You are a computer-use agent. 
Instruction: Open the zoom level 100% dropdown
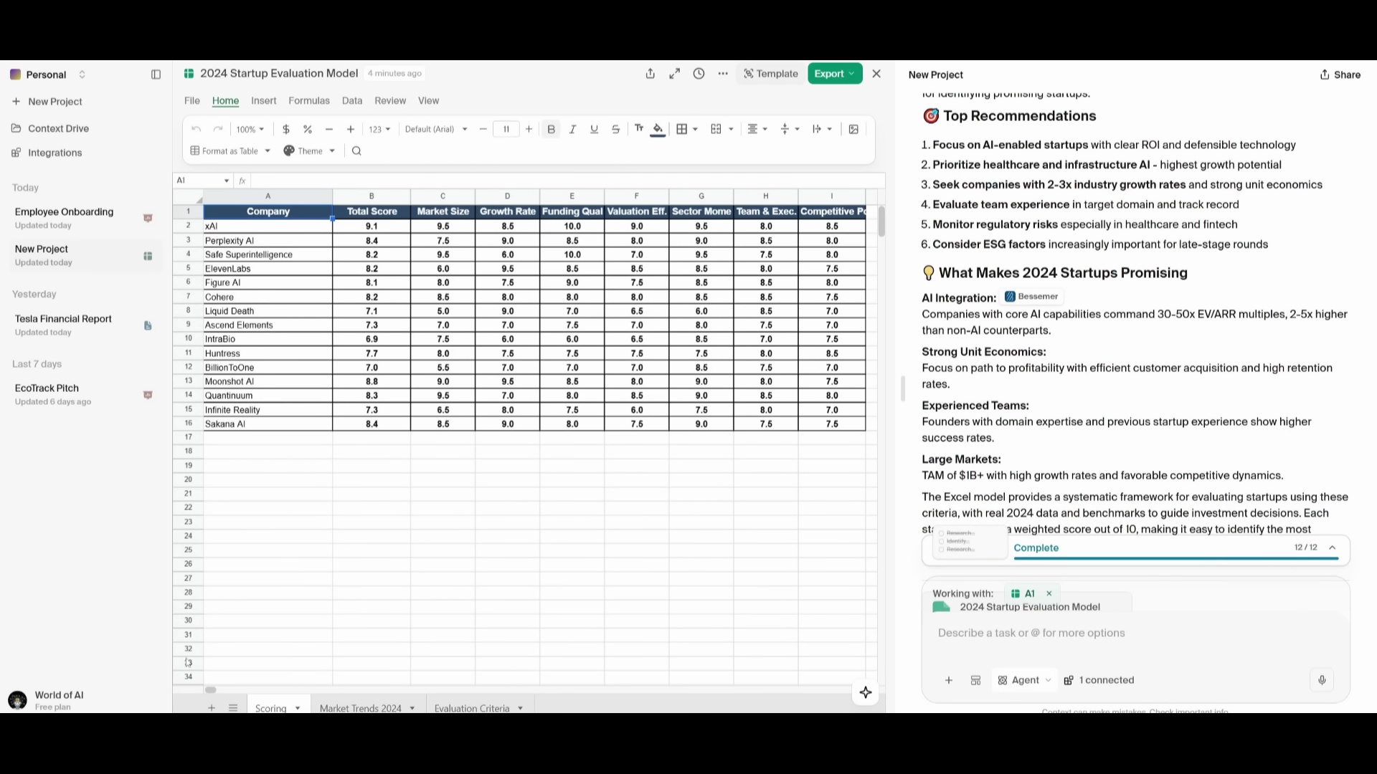[250, 130]
